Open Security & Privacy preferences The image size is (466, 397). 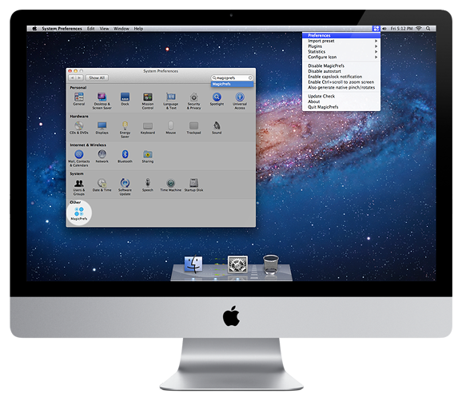[193, 101]
